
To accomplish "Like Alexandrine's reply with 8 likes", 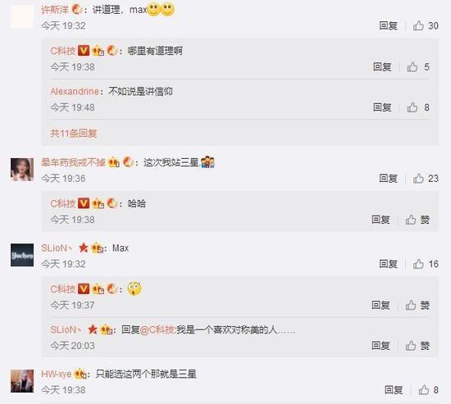I will [418, 107].
